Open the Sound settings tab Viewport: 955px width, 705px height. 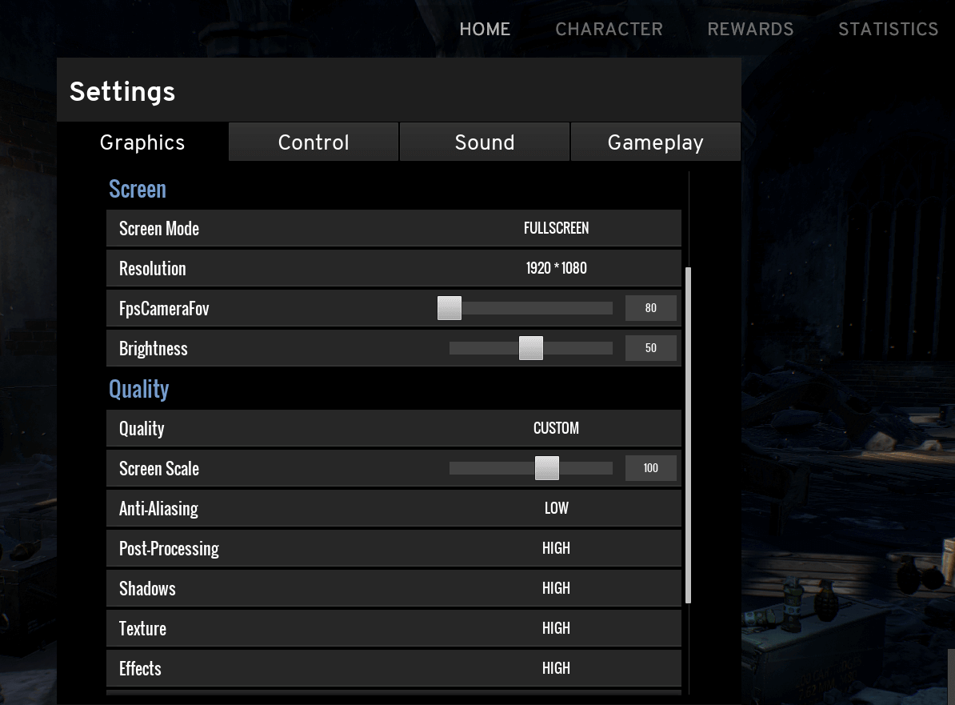(x=484, y=142)
